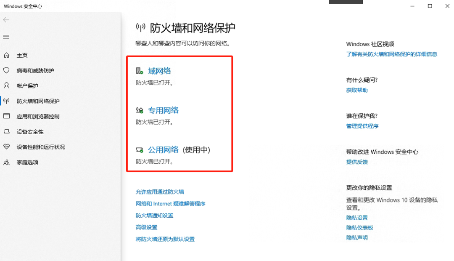
Task: Click the back arrow icon
Action: tap(6, 20)
